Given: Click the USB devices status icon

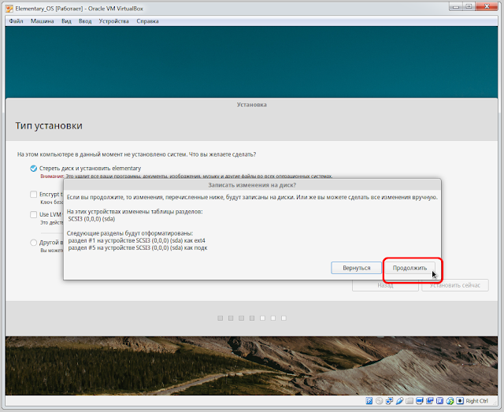Looking at the screenshot, I should click(x=399, y=401).
